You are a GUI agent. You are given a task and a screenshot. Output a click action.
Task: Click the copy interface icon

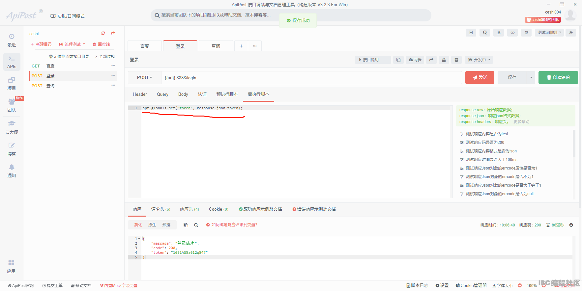[x=398, y=60]
